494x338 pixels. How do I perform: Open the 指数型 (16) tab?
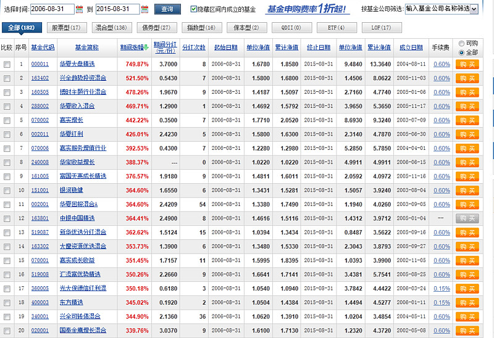pyautogui.click(x=201, y=28)
